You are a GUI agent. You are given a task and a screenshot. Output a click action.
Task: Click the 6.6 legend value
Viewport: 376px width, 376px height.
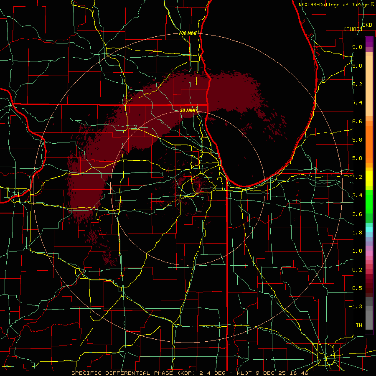[357, 121]
